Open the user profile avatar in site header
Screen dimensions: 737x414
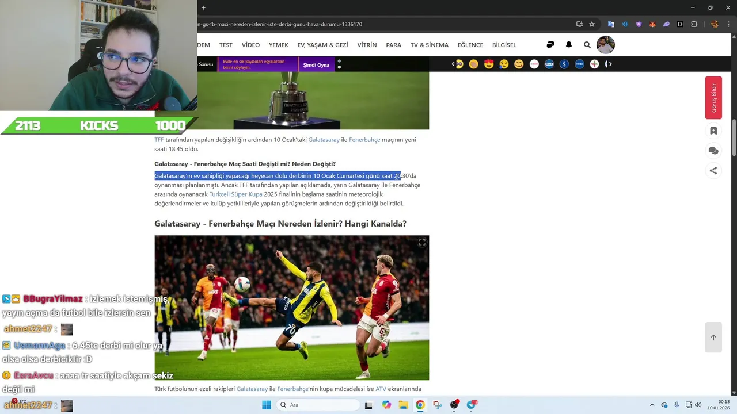(x=605, y=45)
